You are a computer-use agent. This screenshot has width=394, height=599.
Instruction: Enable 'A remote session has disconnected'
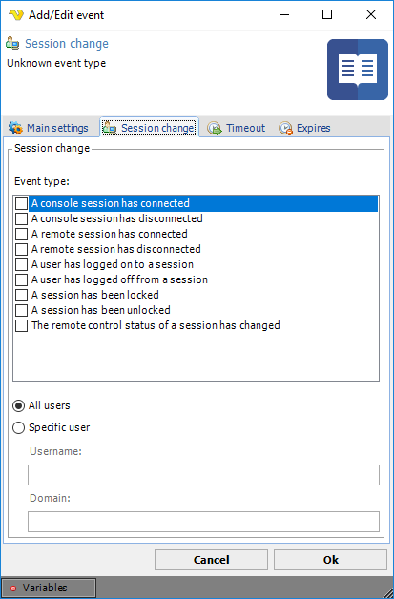pyautogui.click(x=21, y=250)
